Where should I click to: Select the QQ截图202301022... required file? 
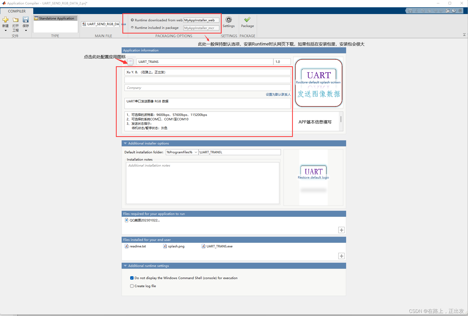(142, 220)
